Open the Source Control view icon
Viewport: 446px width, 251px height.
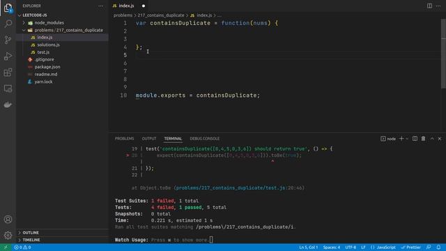pyautogui.click(x=8, y=40)
